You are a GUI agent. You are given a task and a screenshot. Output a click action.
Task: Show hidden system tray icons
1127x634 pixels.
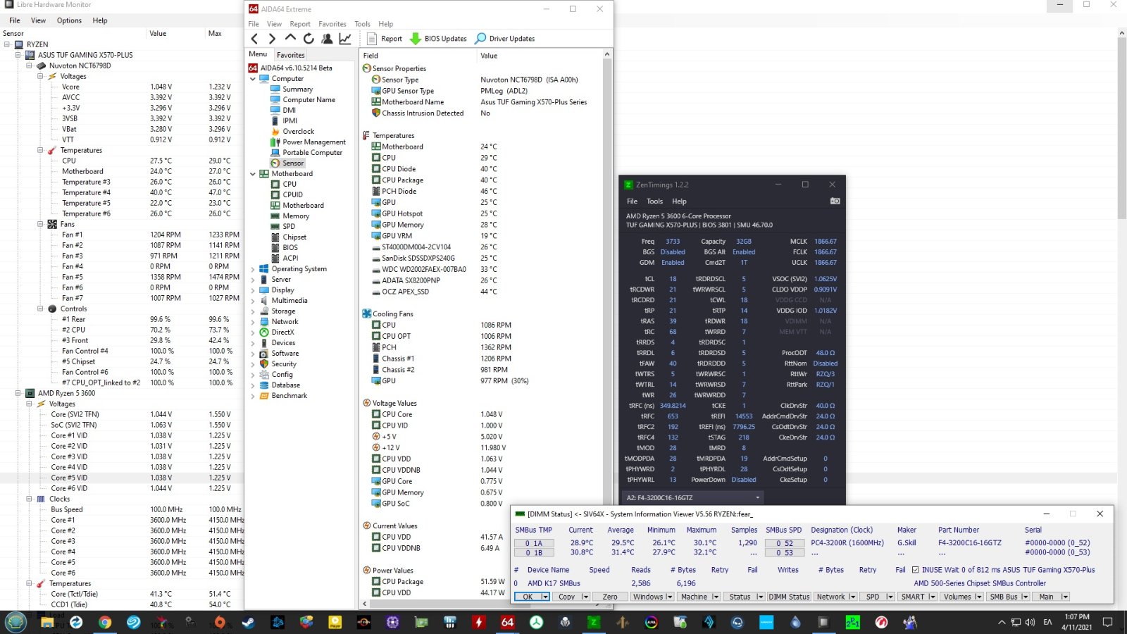pyautogui.click(x=1001, y=623)
